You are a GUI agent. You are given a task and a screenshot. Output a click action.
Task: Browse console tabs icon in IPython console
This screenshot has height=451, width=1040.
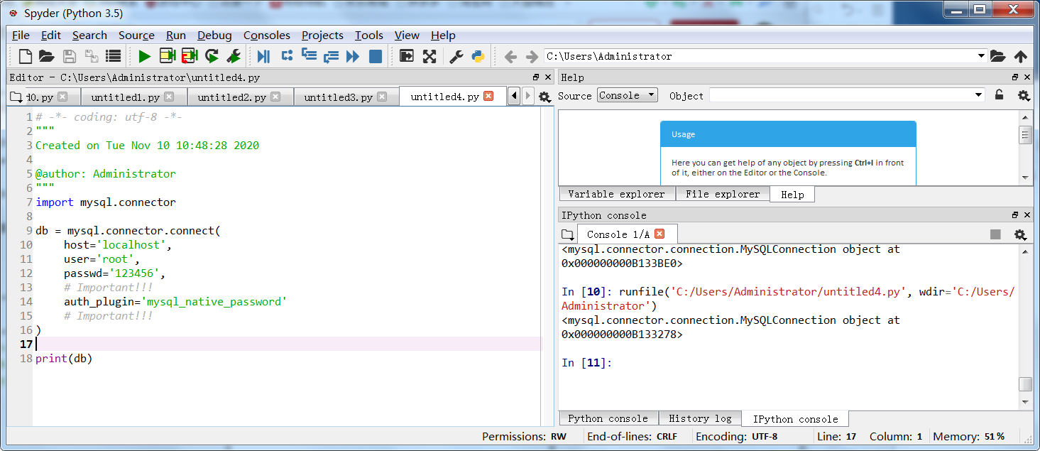(567, 234)
